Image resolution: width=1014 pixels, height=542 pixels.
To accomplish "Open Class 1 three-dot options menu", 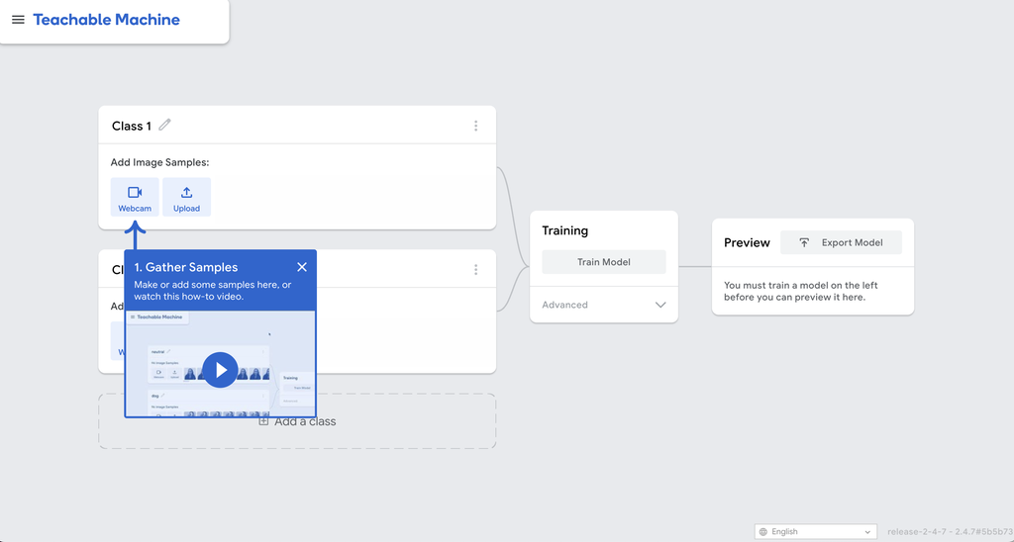I will coord(475,126).
